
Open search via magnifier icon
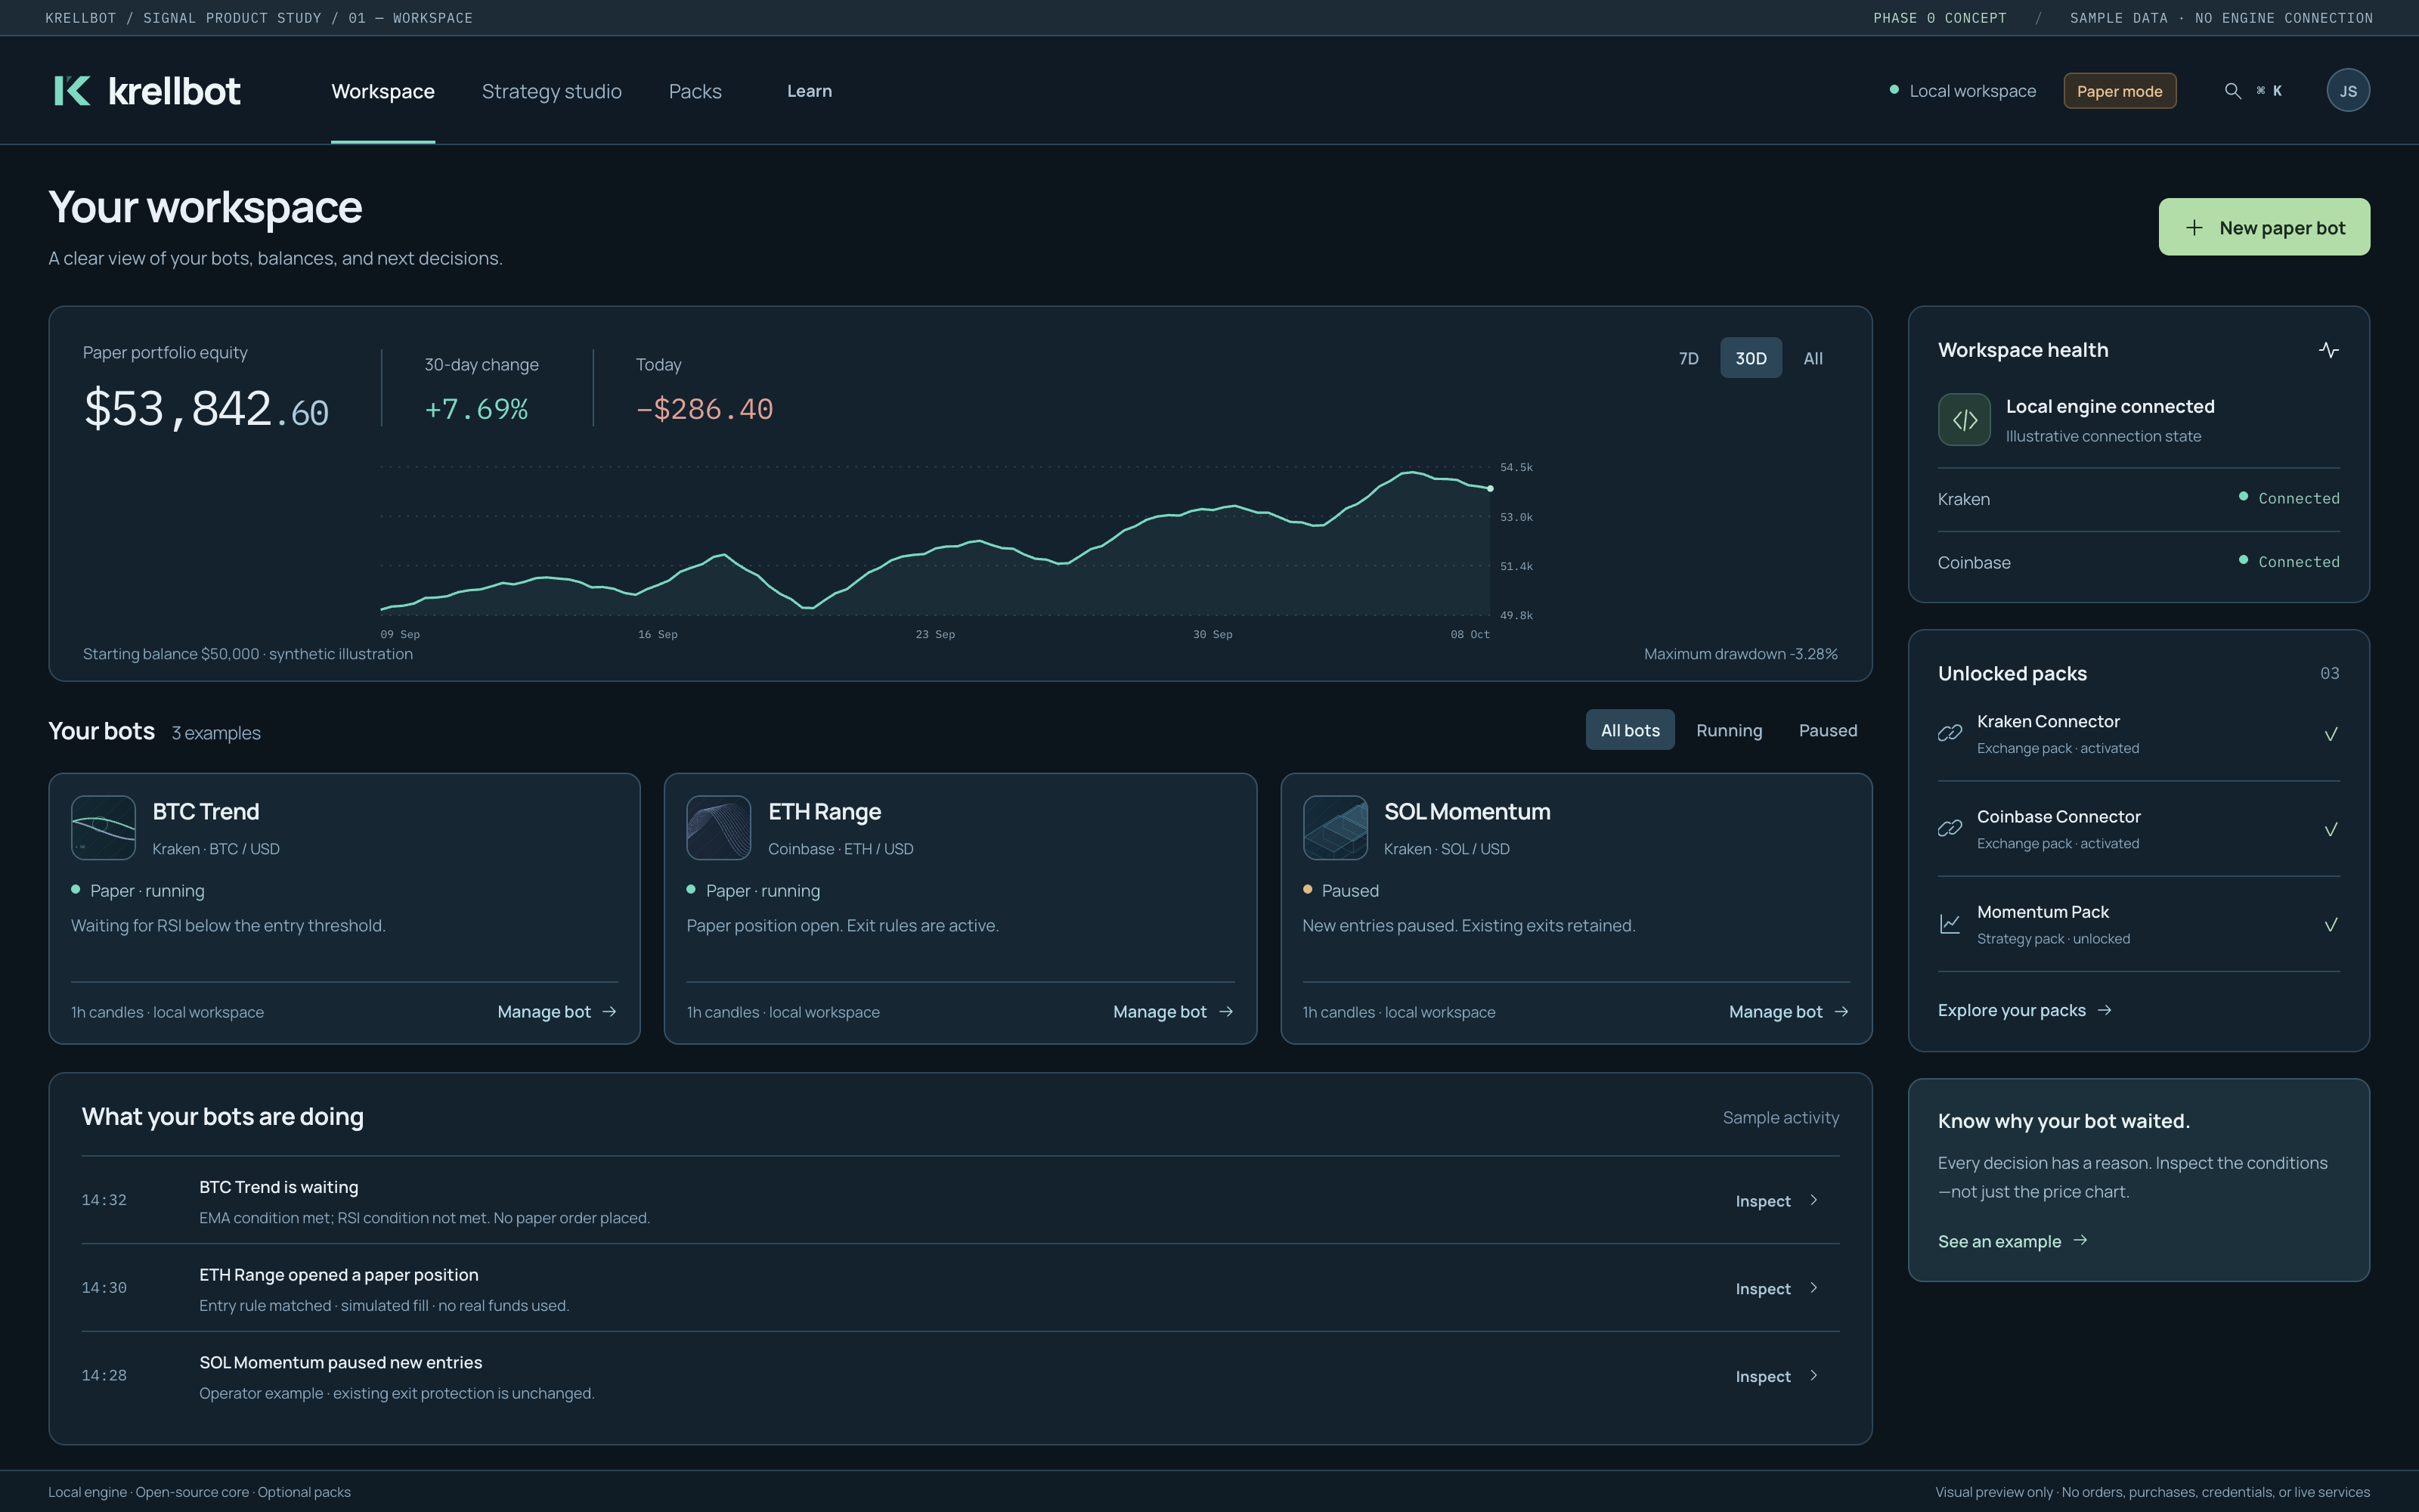tap(2232, 91)
